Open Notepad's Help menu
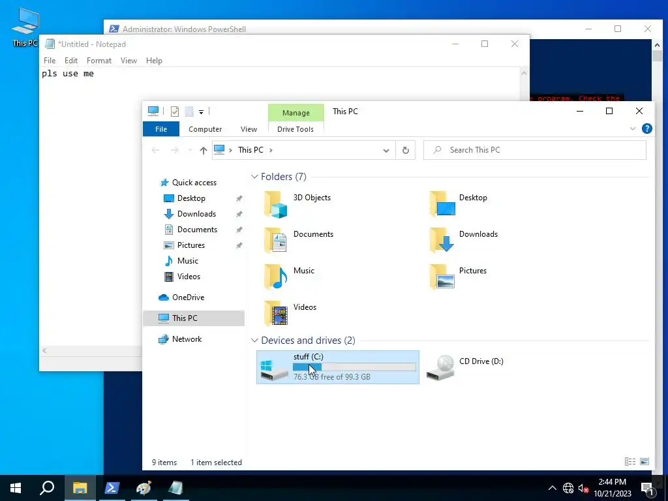The image size is (668, 501). click(x=154, y=61)
